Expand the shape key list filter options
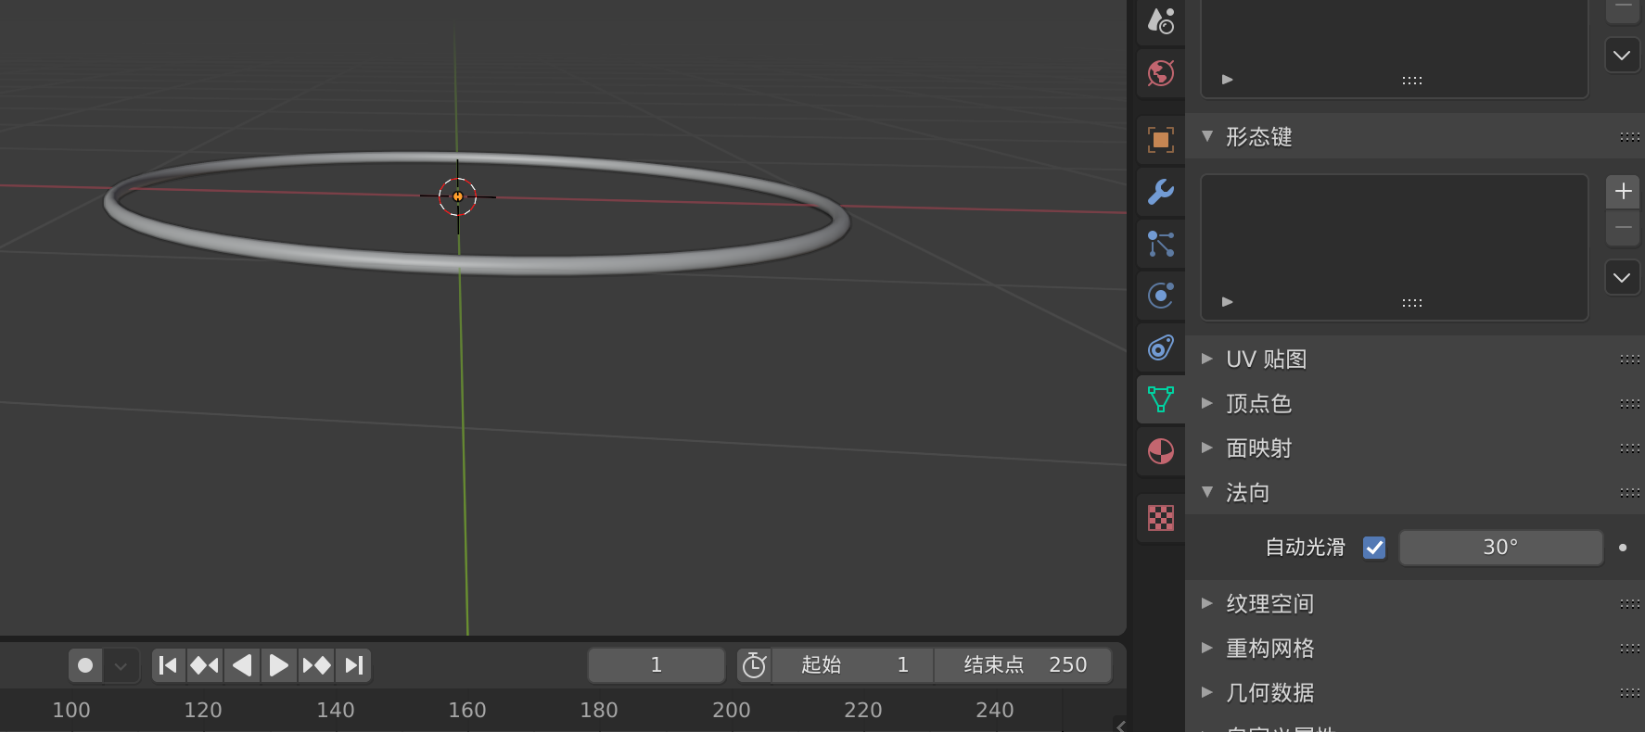 1228,302
